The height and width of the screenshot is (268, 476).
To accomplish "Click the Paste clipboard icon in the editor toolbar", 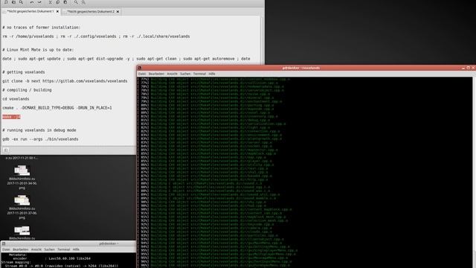I will pos(65,2).
